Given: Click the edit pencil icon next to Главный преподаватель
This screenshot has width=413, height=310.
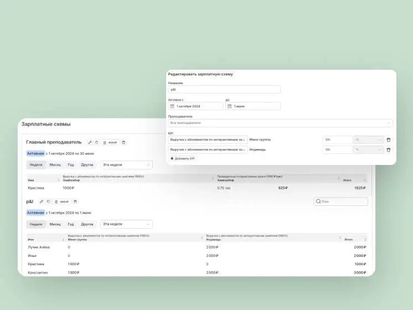Looking at the screenshot, I should click(x=90, y=142).
